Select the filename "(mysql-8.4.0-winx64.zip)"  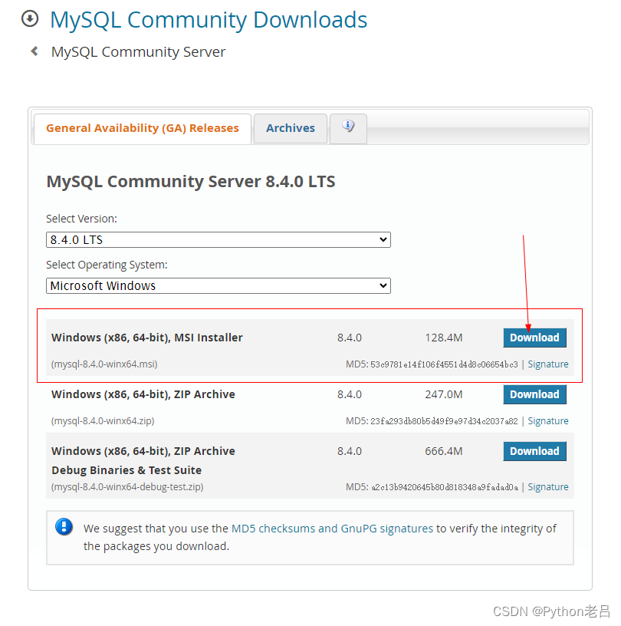point(103,421)
